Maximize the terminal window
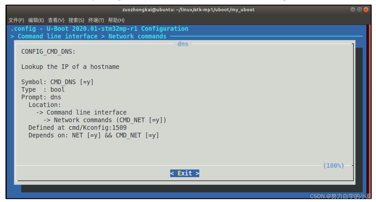Viewport: 376px width, 202px height. (x=359, y=10)
